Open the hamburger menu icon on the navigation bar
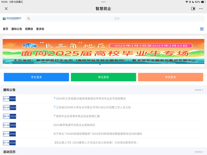This screenshot has height=155, width=207. pos(202,29)
